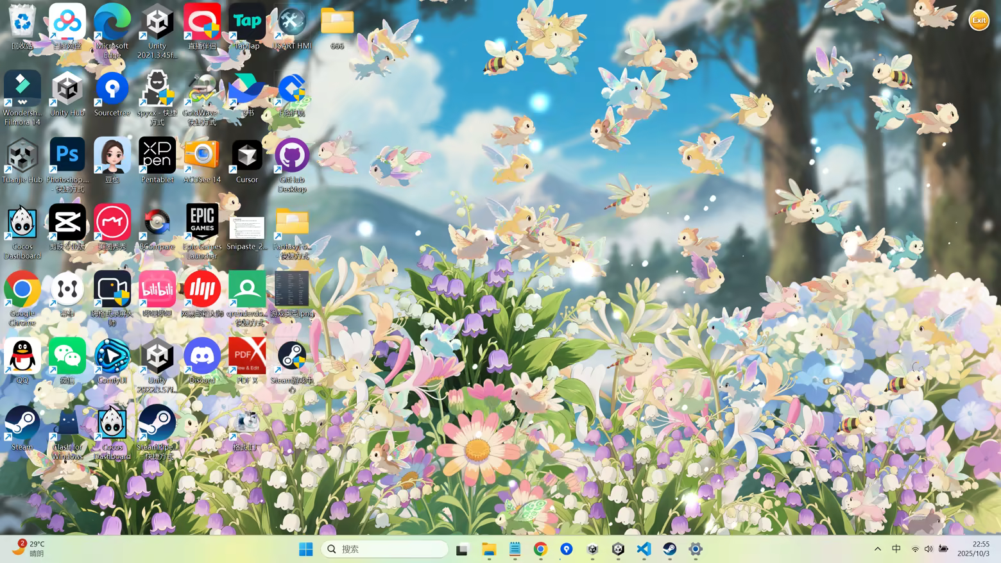Toggle the Chinese input method indicator
1001x563 pixels.
[896, 549]
